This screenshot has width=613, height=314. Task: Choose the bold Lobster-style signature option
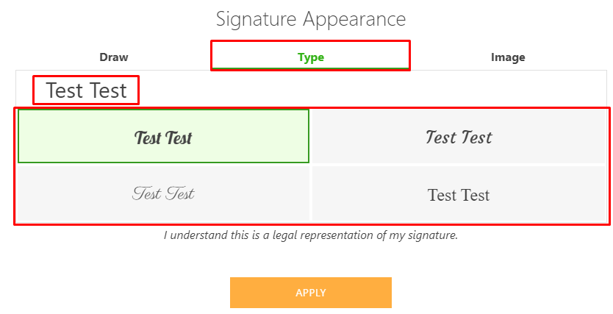(x=163, y=138)
